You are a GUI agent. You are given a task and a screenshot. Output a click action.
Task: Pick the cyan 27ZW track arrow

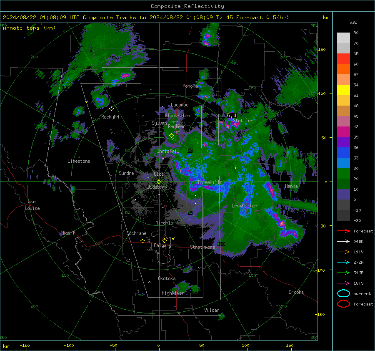coord(343,263)
